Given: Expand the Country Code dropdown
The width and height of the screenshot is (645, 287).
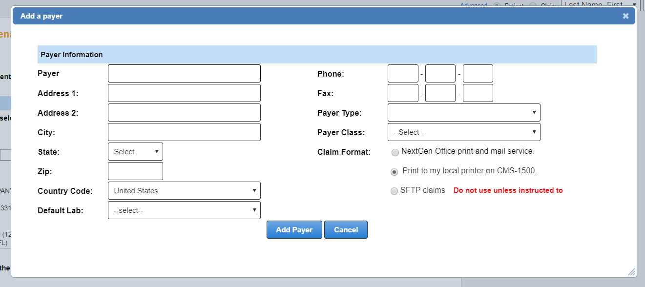Looking at the screenshot, I should tap(184, 191).
